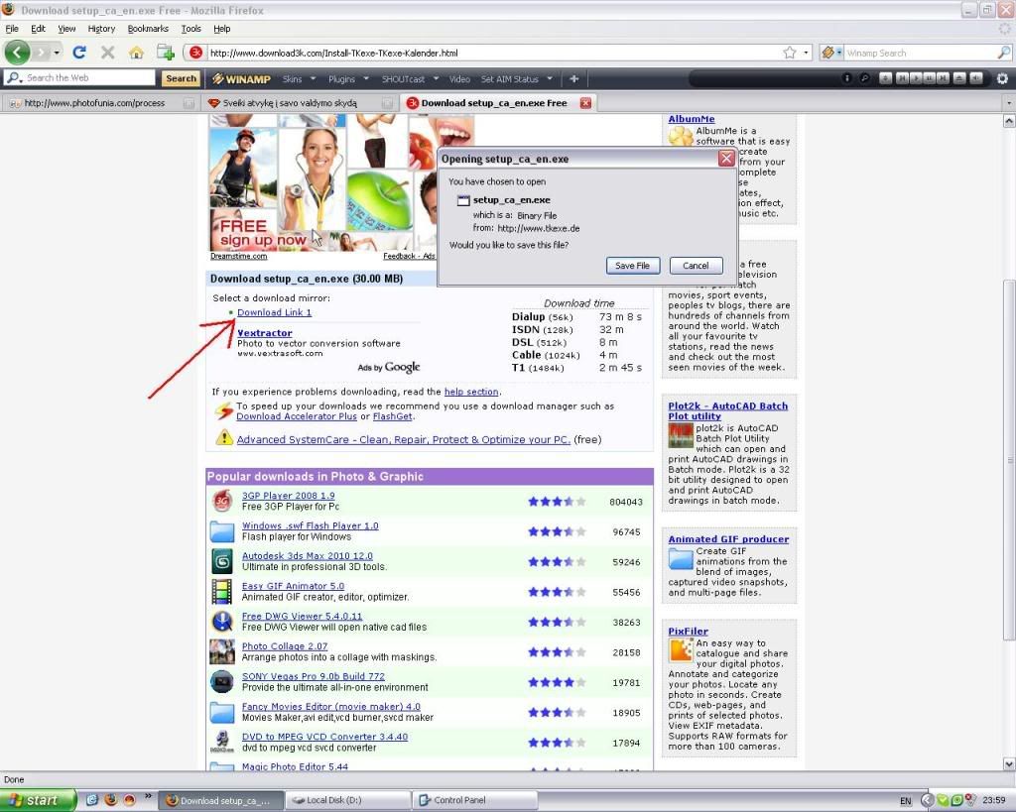The width and height of the screenshot is (1016, 812).
Task: Click the Free DWG Viewer icon
Action: click(x=222, y=622)
